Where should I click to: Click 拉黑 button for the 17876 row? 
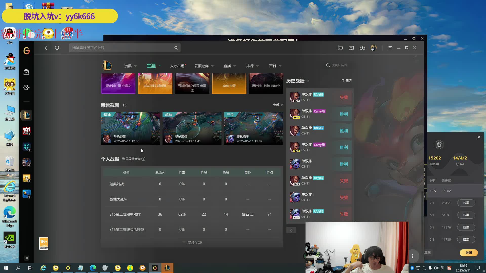pos(466,227)
